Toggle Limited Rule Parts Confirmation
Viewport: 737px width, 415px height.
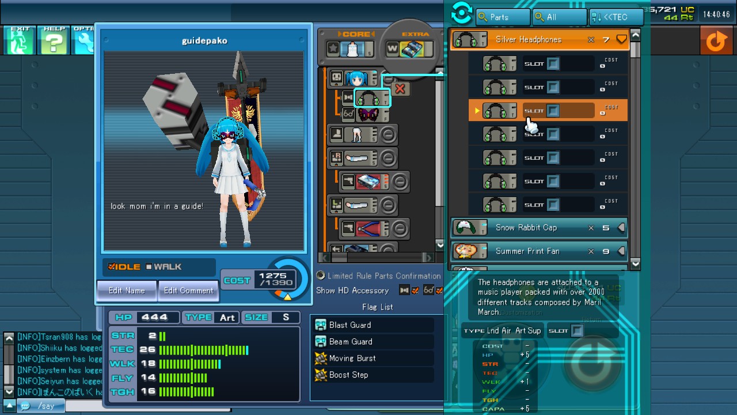click(320, 276)
